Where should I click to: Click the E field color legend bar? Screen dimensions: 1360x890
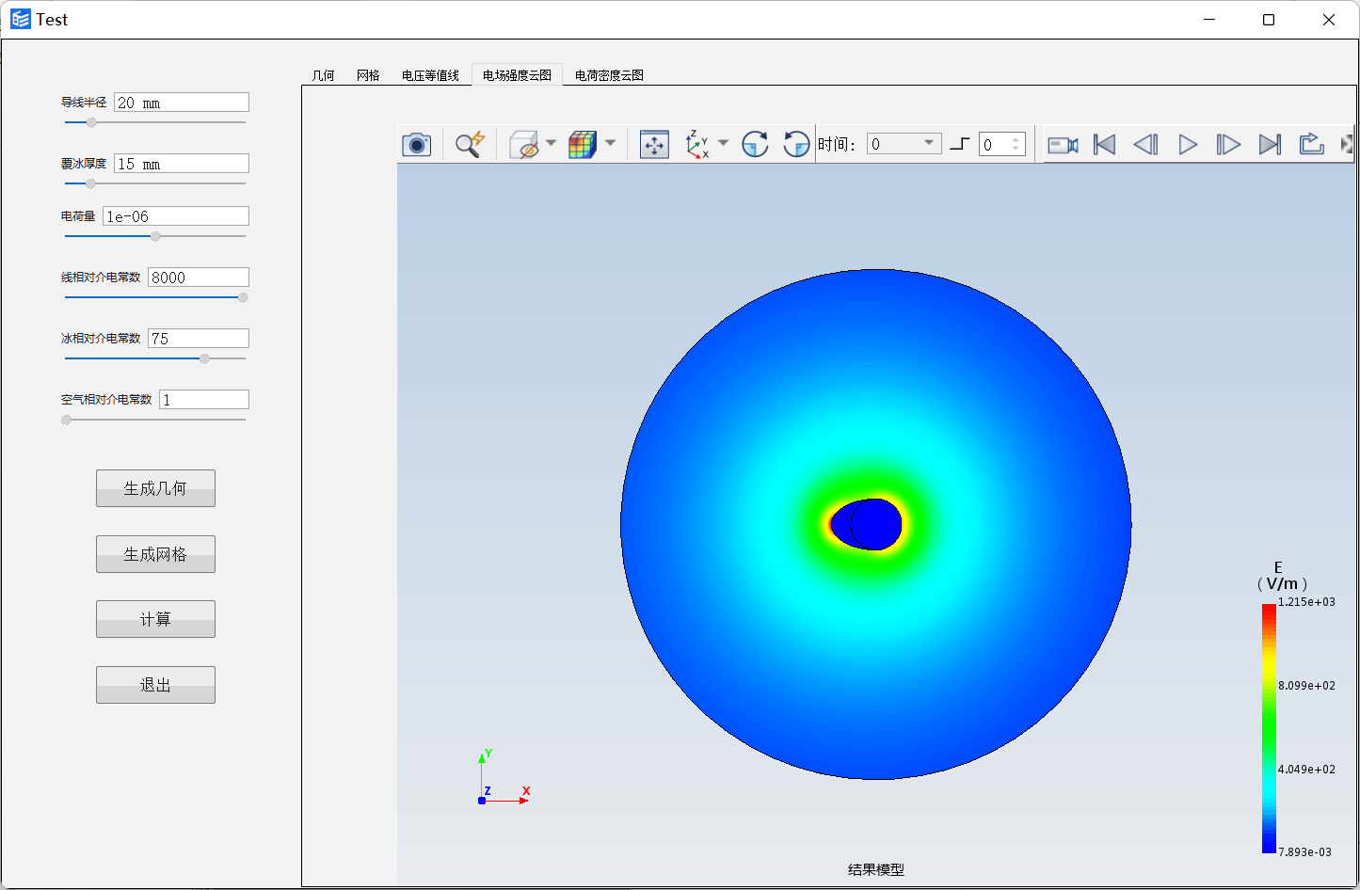1269,728
